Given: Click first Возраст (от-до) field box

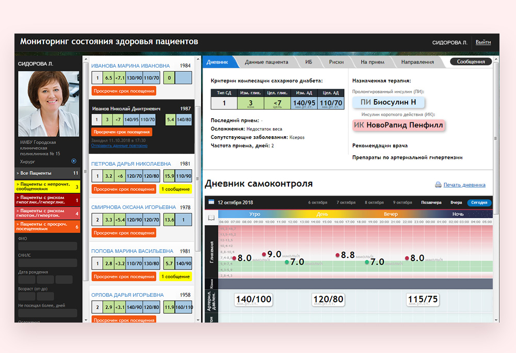Looking at the screenshot, I should click(27, 296).
